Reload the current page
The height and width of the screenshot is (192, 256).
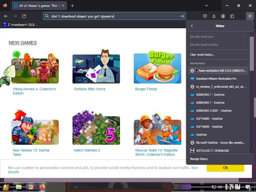(24, 16)
